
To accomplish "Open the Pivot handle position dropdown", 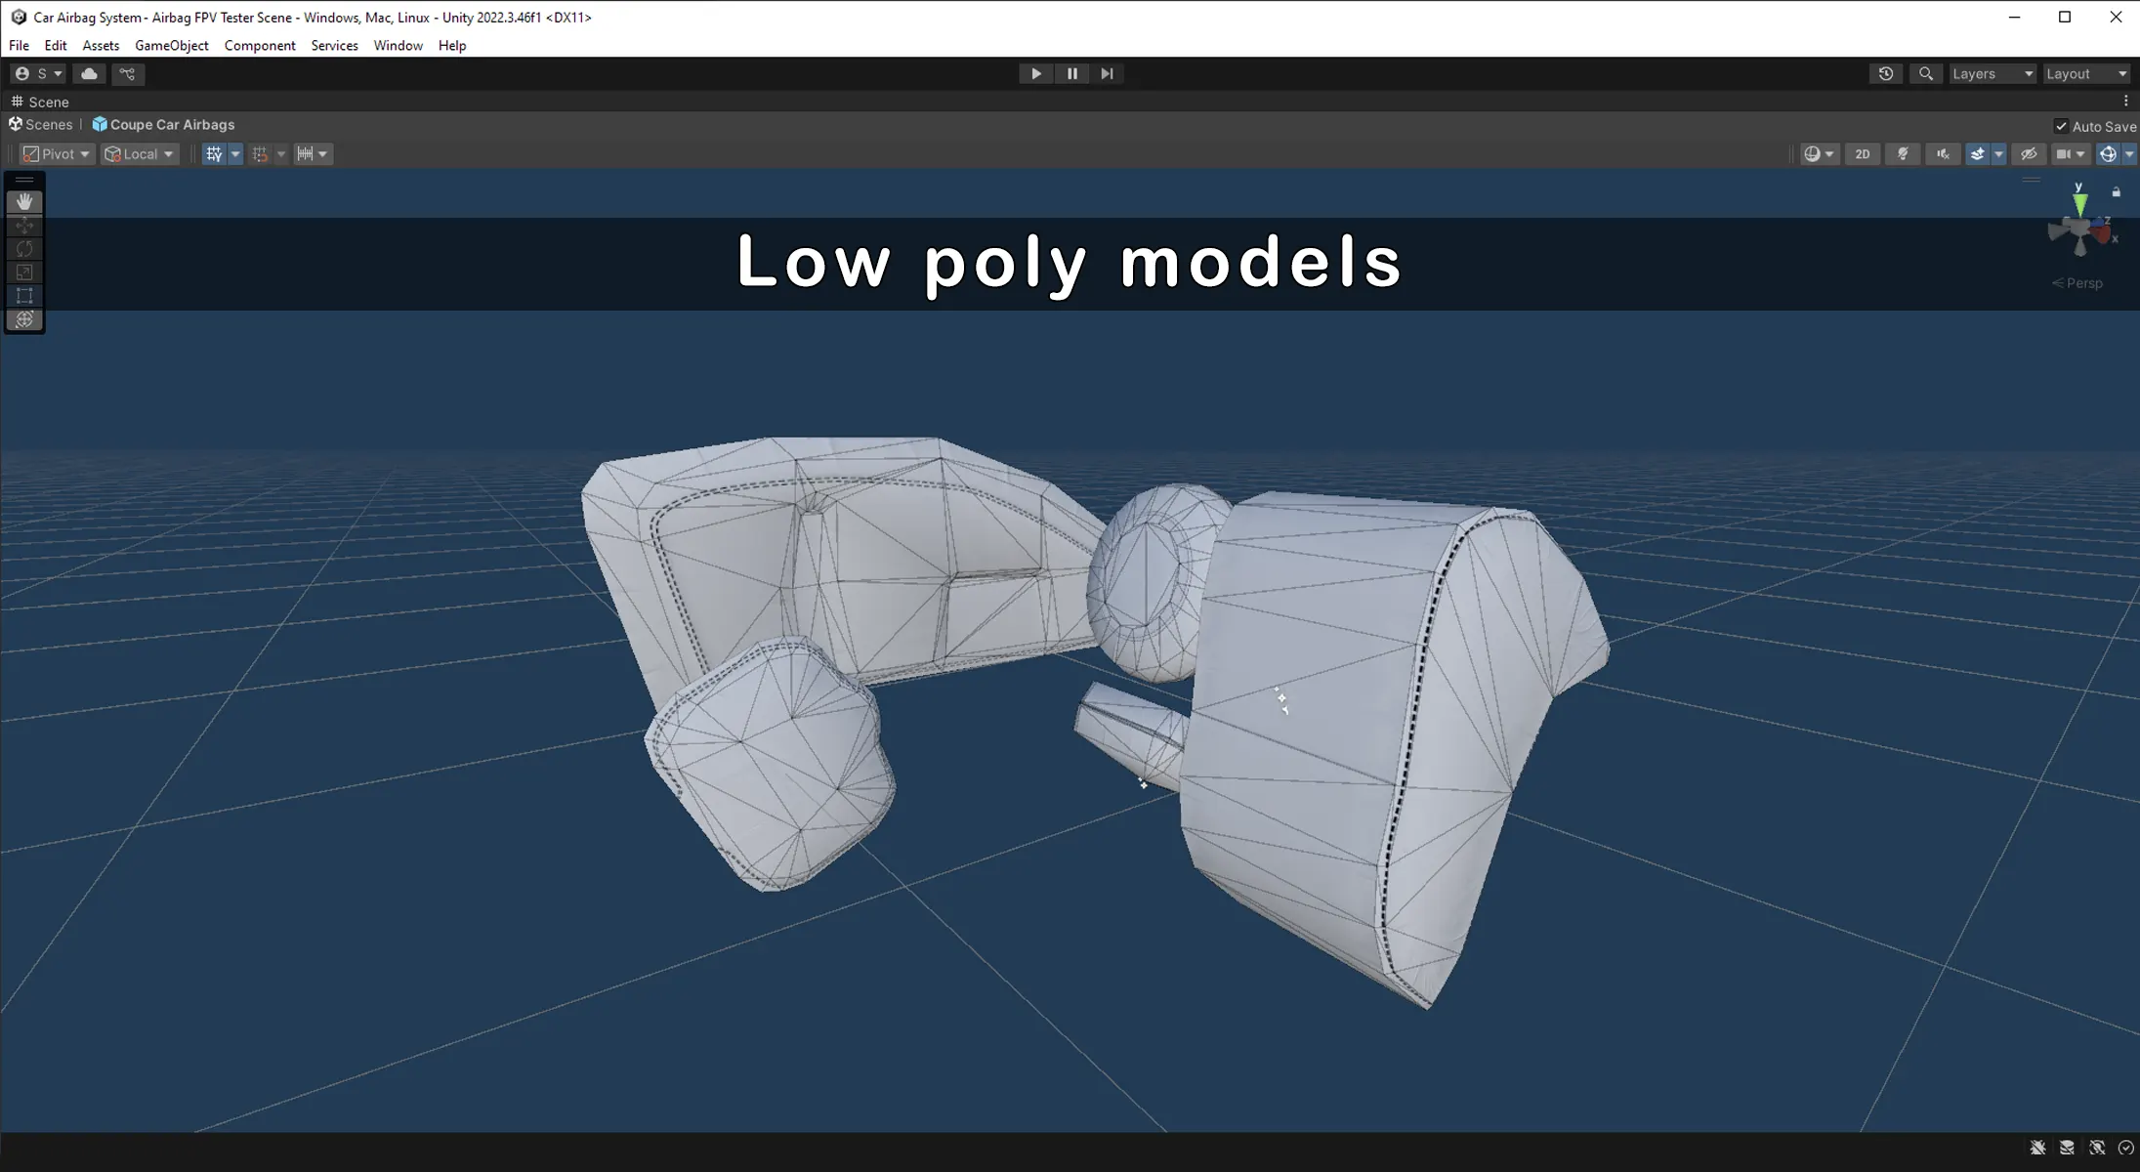I will [x=57, y=154].
